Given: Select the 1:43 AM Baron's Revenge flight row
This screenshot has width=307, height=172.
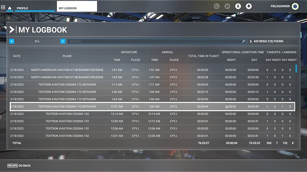Looking at the screenshot, I should 152,77.
